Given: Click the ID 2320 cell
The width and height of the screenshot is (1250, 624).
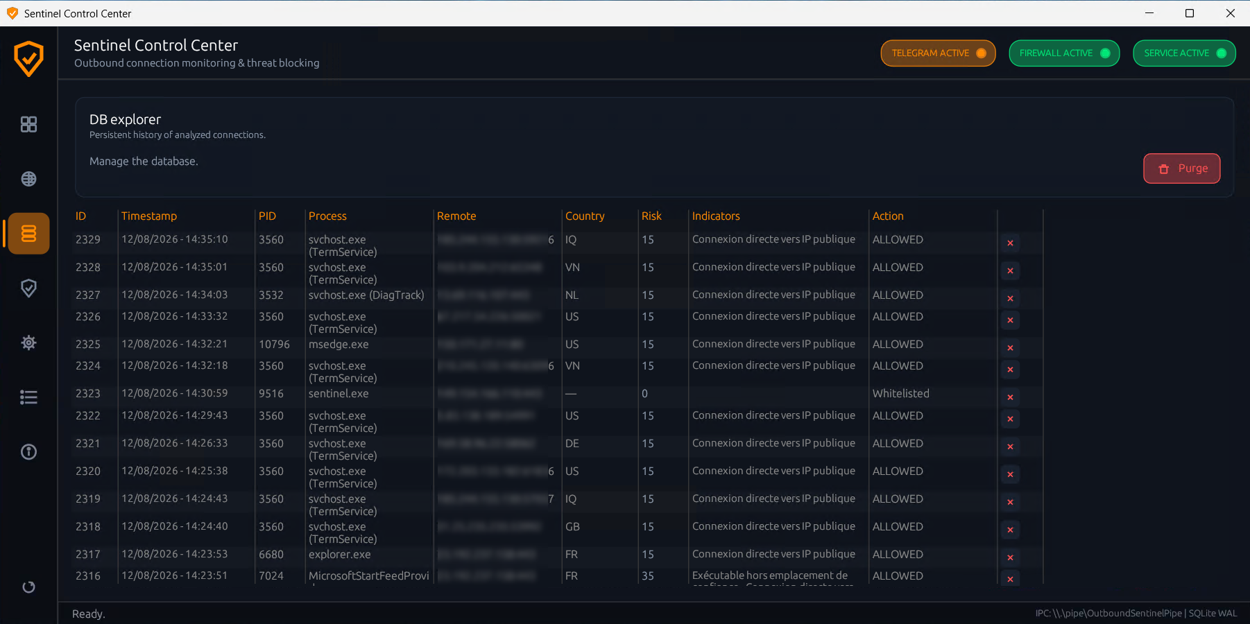Looking at the screenshot, I should (x=88, y=471).
